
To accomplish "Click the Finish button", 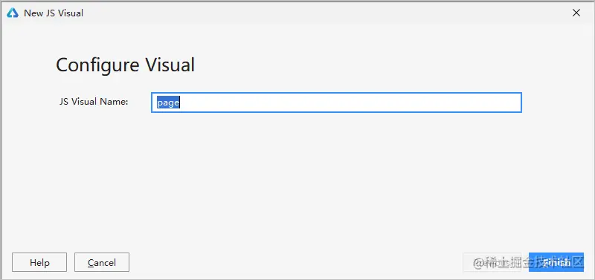I will point(556,262).
